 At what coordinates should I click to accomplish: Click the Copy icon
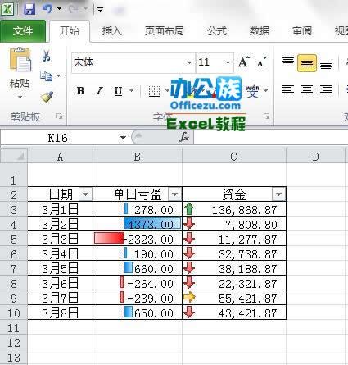point(46,75)
